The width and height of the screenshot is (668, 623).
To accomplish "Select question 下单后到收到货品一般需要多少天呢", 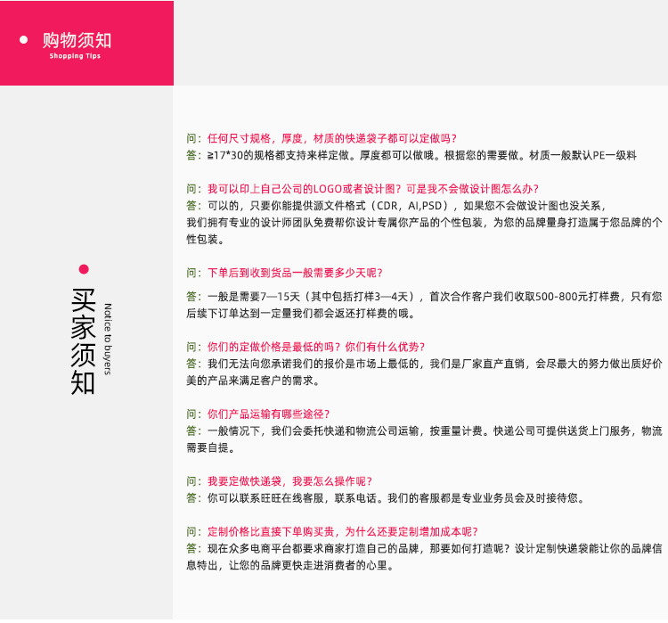I will click(285, 273).
